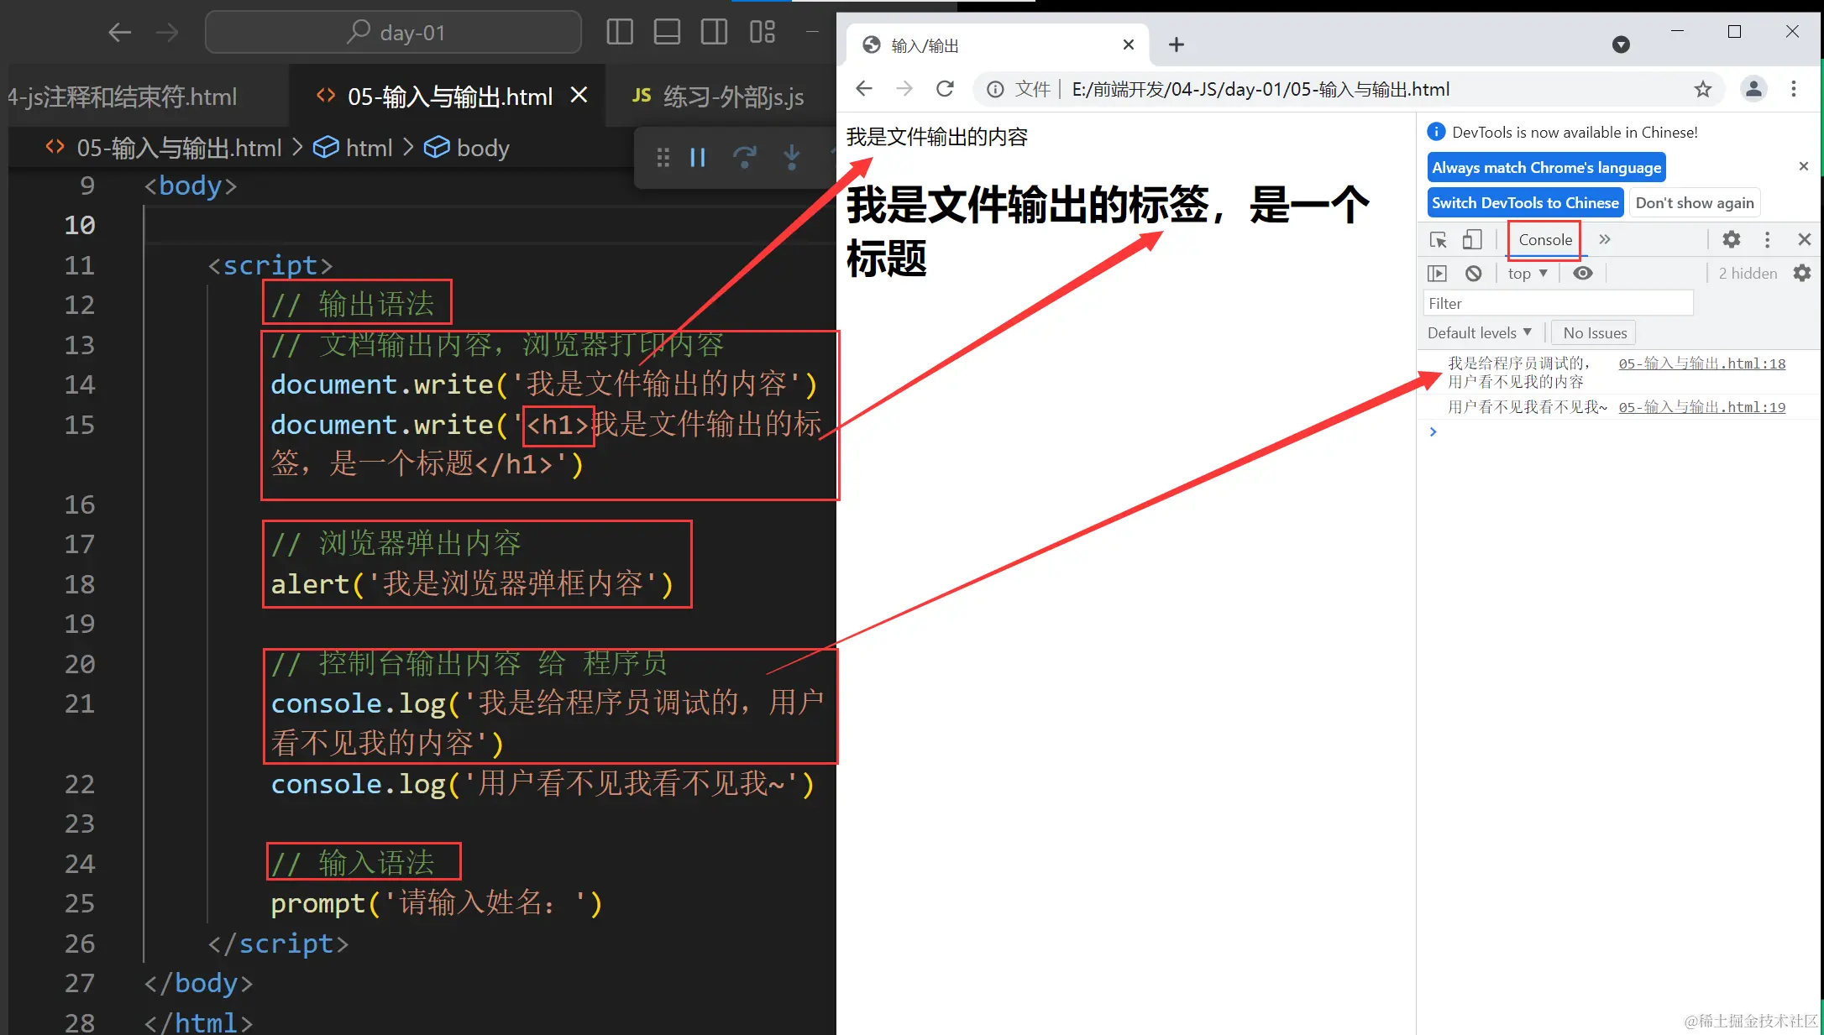Bookmark this page with the star icon
Viewport: 1824px width, 1035px height.
tap(1702, 89)
